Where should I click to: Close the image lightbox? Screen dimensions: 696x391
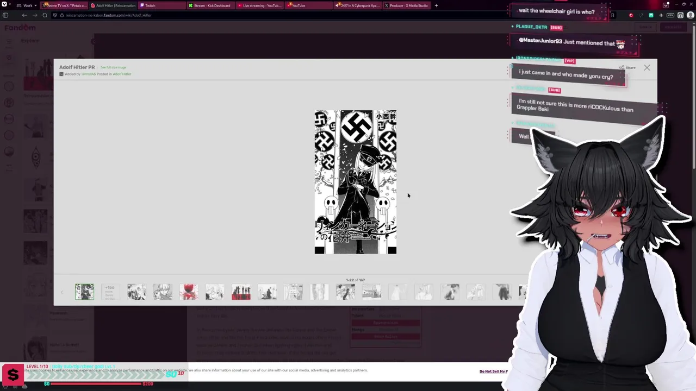coord(647,68)
